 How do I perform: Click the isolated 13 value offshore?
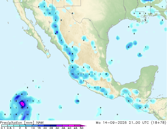click(x=78, y=101)
